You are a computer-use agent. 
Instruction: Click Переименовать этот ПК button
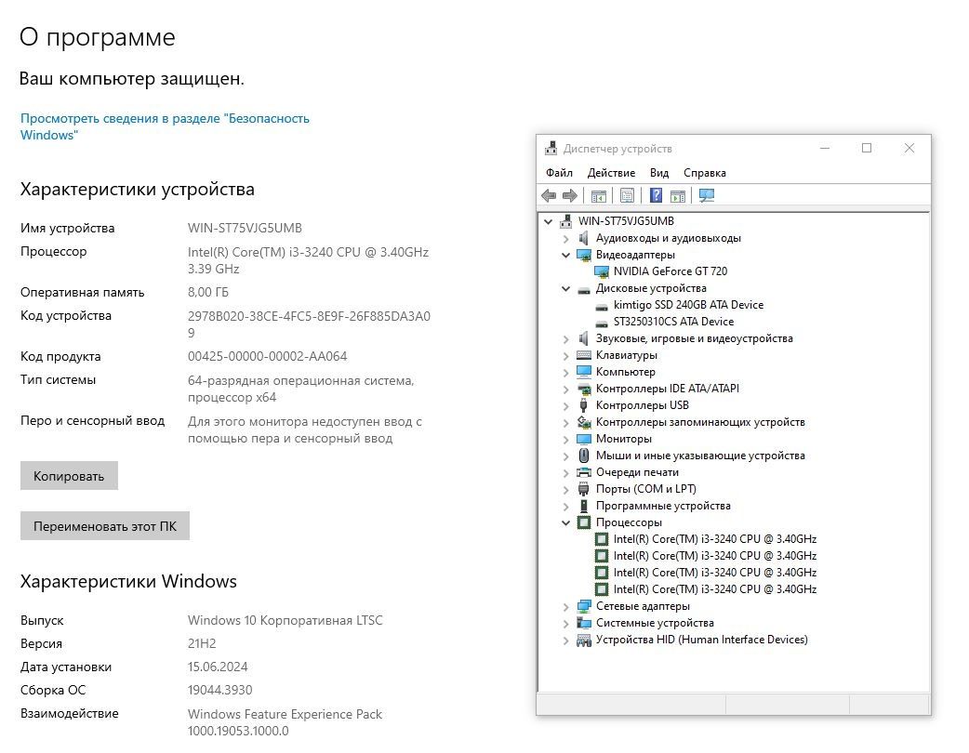point(104,525)
